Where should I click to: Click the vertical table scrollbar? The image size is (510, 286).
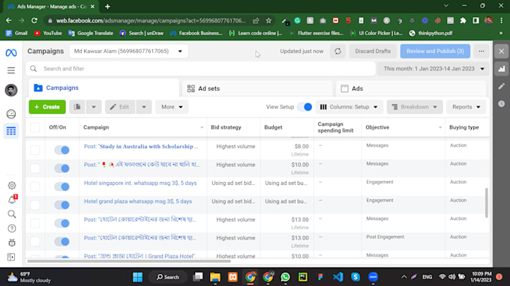click(487, 203)
